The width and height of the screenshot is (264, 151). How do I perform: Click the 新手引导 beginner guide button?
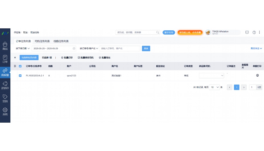coord(169,33)
